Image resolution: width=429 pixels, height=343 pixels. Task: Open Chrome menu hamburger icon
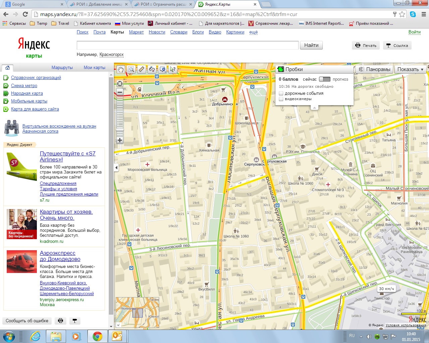pos(423,14)
